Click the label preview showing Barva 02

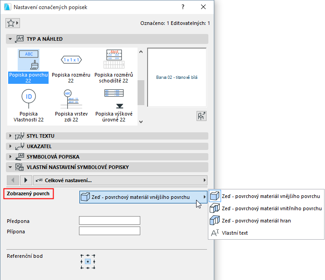click(177, 77)
